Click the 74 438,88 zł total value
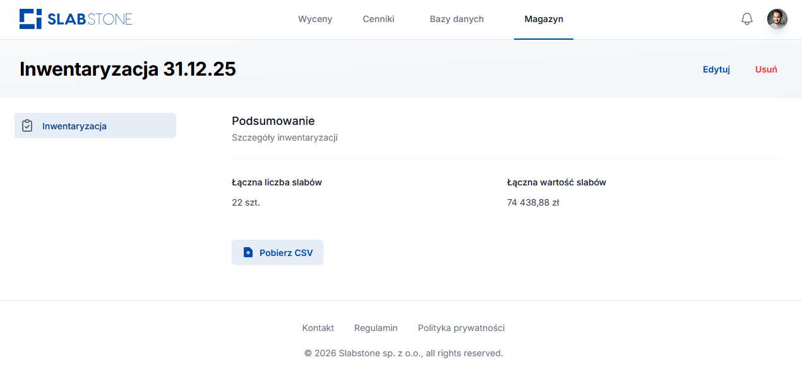This screenshot has width=802, height=372. point(533,202)
